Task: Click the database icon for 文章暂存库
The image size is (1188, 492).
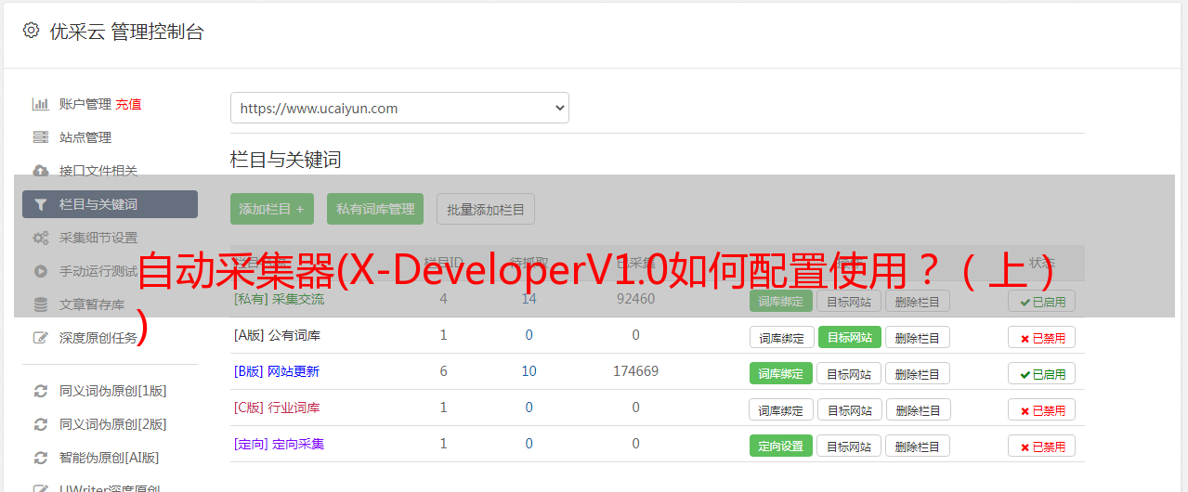Action: [40, 304]
